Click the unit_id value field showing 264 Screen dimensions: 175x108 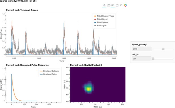click(142, 59)
